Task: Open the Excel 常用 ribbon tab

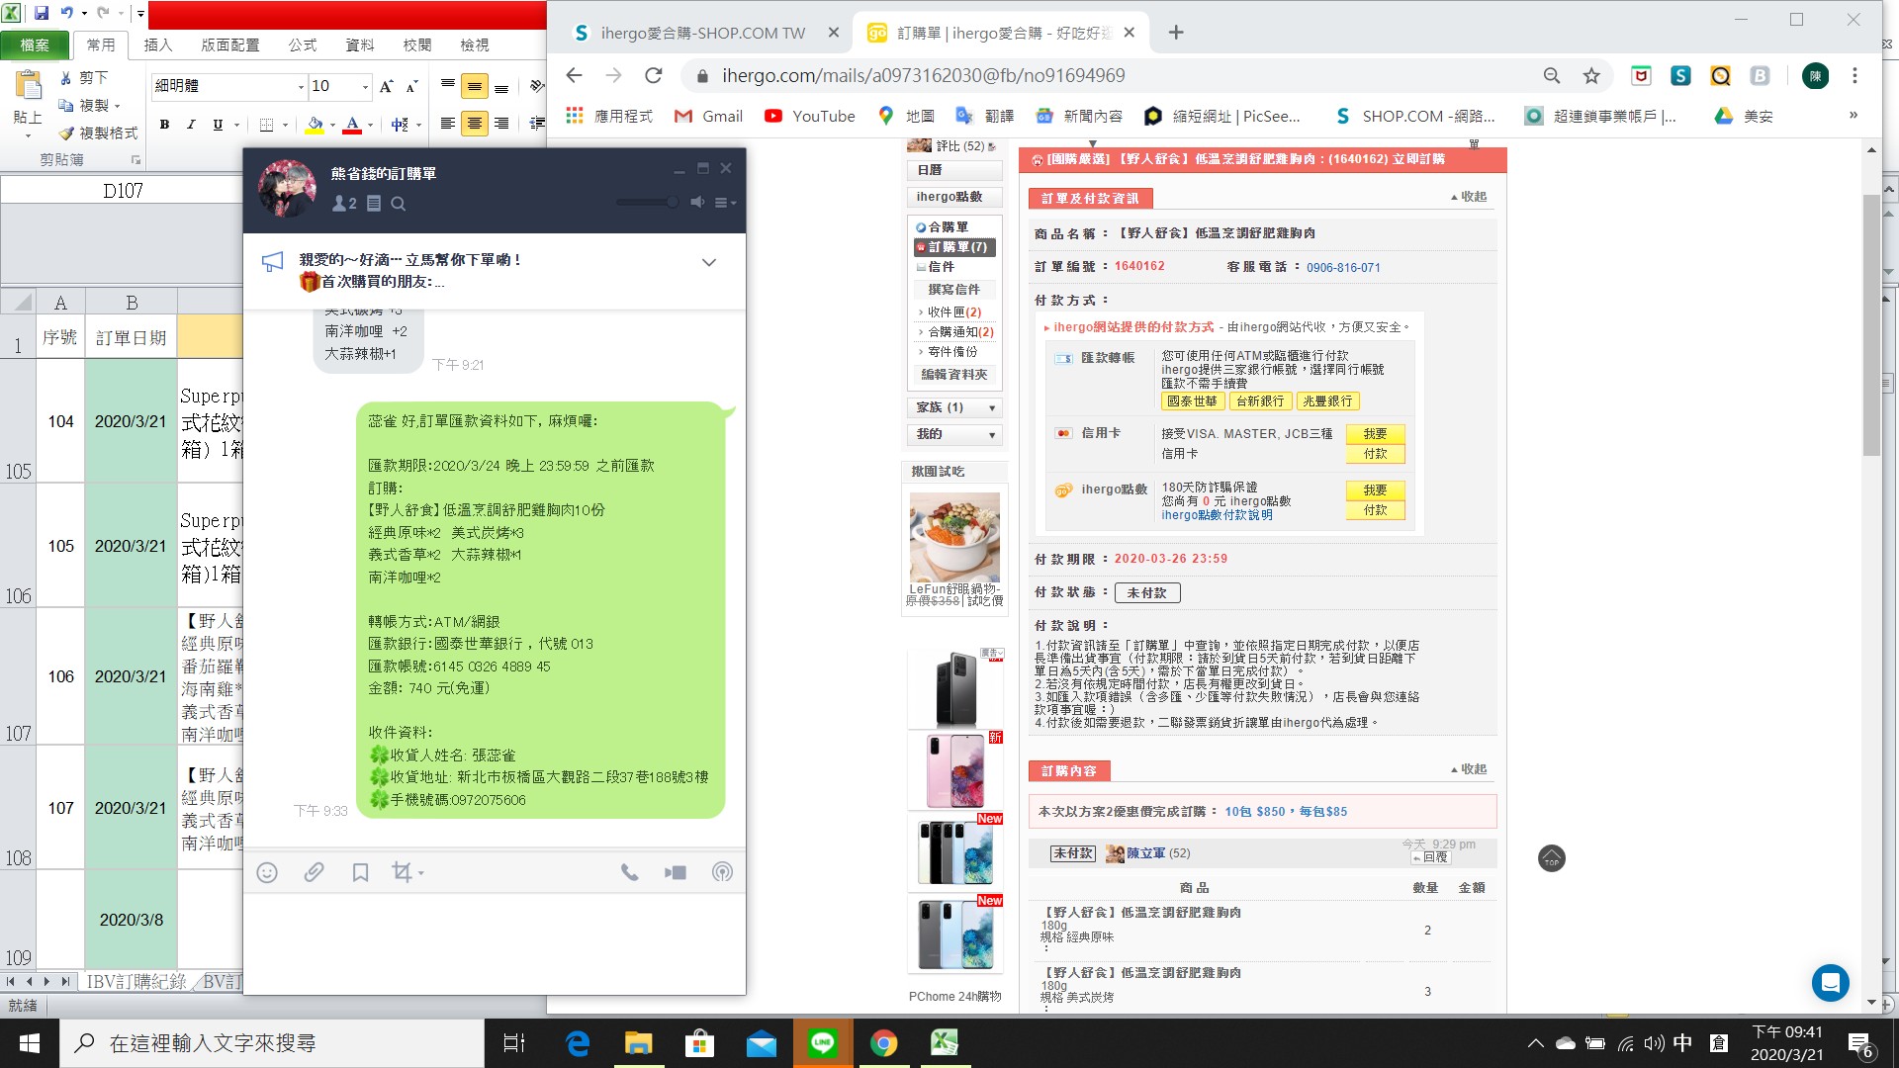Action: 100,45
